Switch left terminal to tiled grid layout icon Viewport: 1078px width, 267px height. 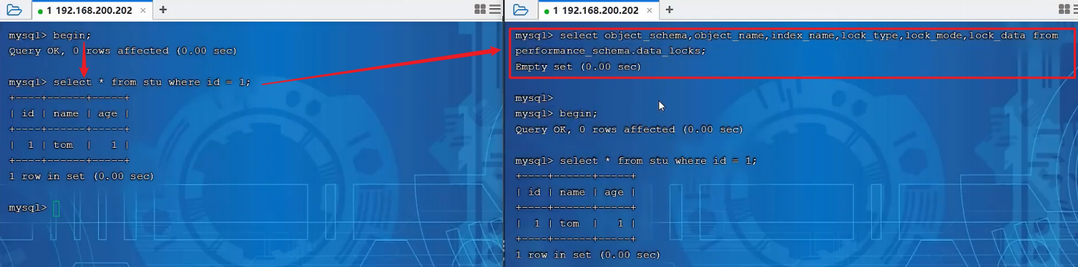pos(480,10)
